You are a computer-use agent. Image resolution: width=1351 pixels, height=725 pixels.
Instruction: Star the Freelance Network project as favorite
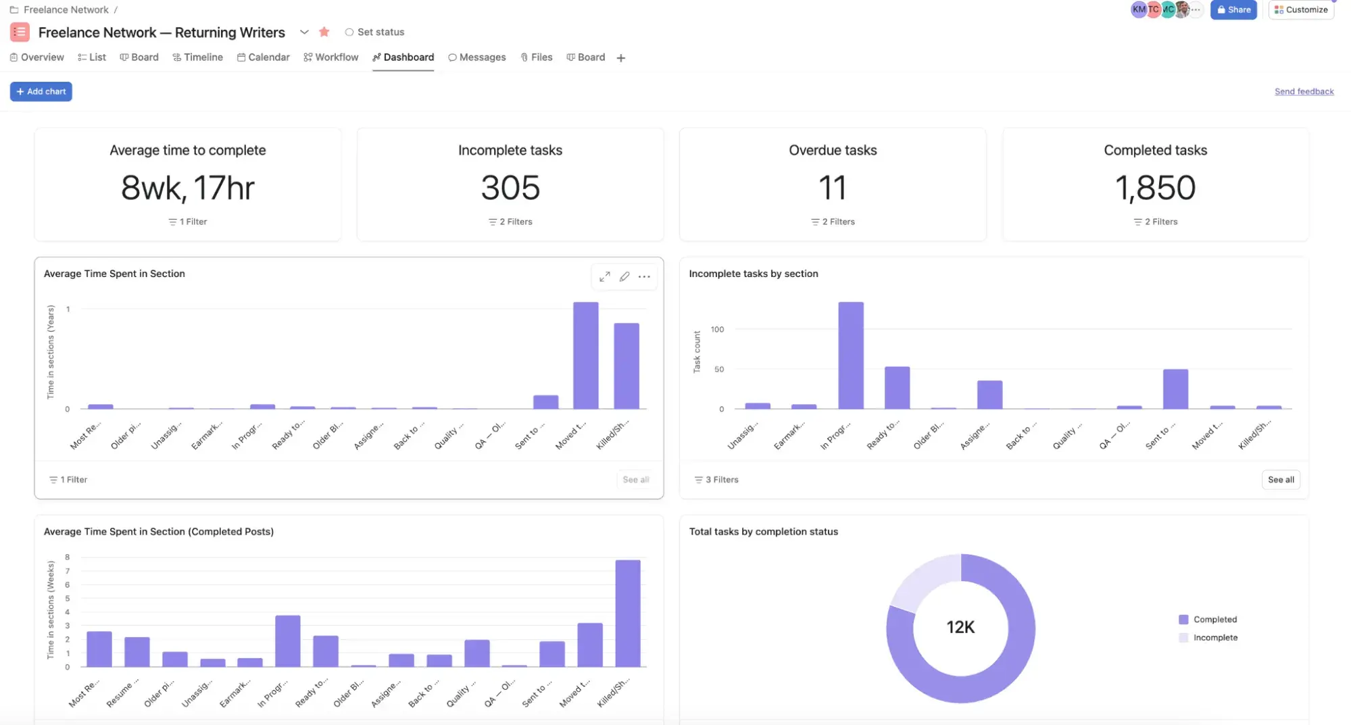324,32
